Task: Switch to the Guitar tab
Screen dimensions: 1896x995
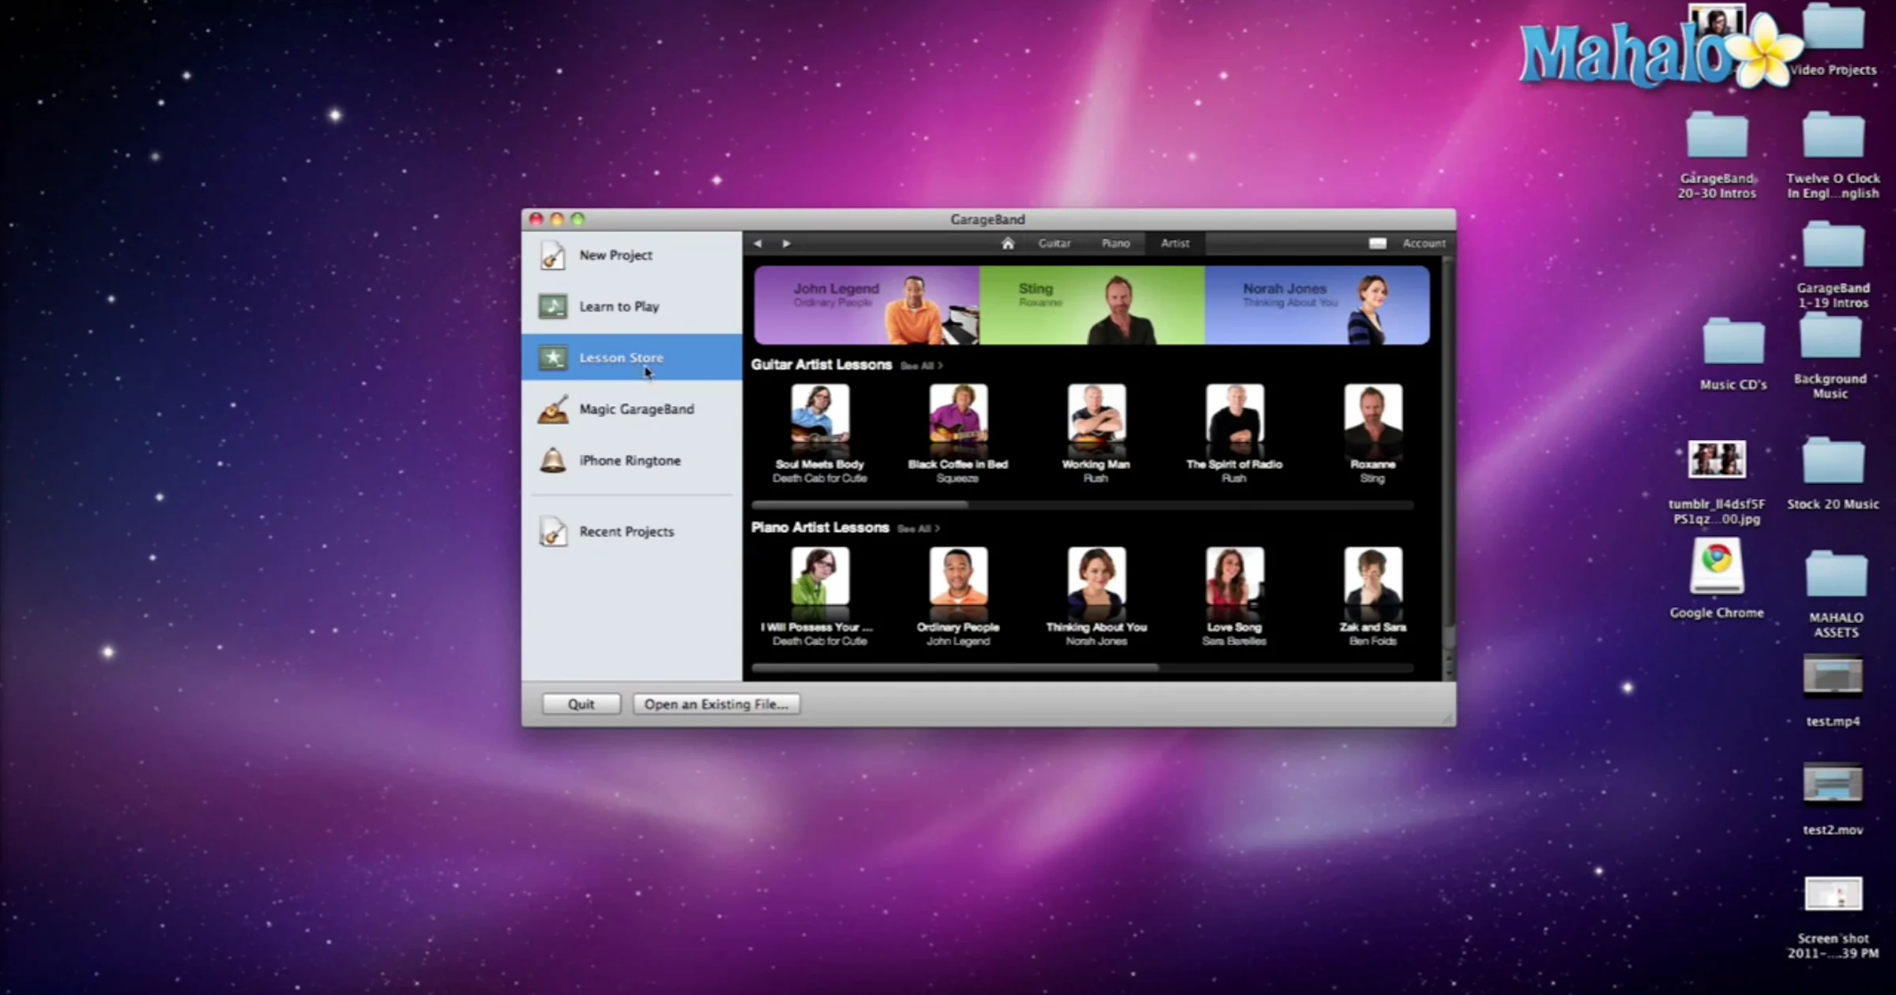Action: [x=1054, y=243]
